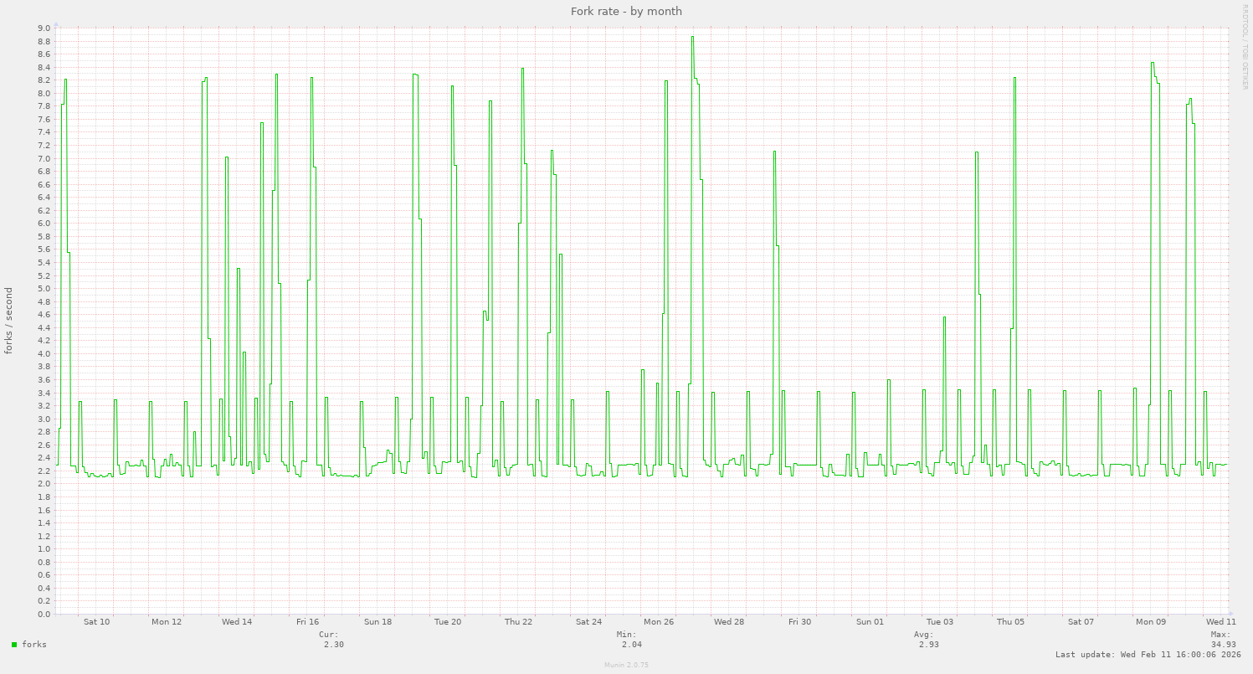Click the "forks" legend label
Screen dimensions: 1253x674
[x=34, y=645]
